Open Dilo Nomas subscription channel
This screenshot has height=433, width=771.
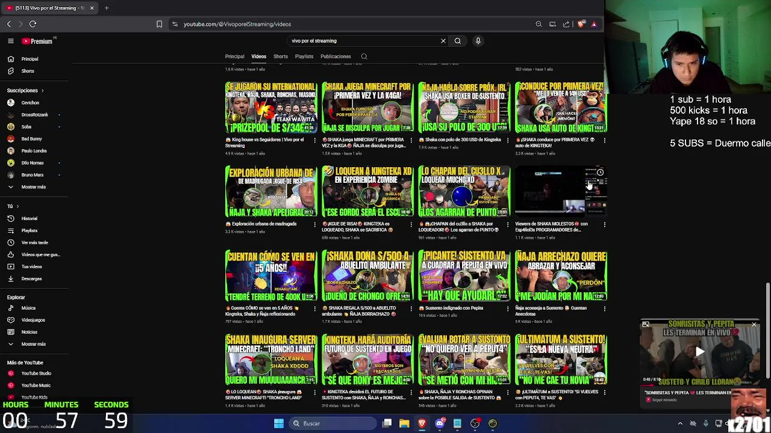[33, 163]
